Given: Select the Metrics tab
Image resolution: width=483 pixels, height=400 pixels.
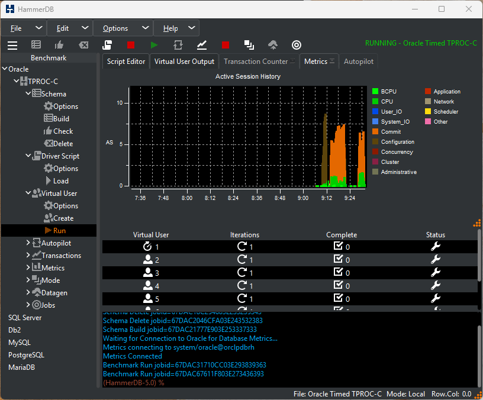Looking at the screenshot, I should tap(319, 62).
